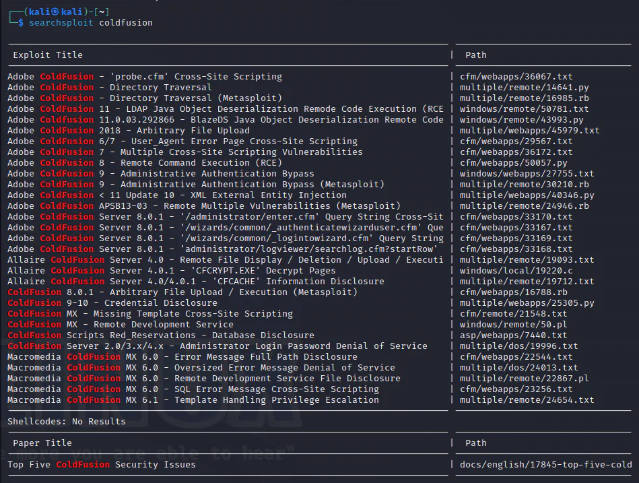639x483 pixels.
Task: Click path windows/remote/43993.py
Action: (522, 120)
